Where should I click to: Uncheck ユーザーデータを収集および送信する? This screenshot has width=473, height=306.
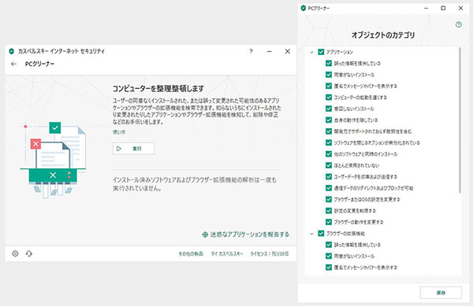point(329,177)
